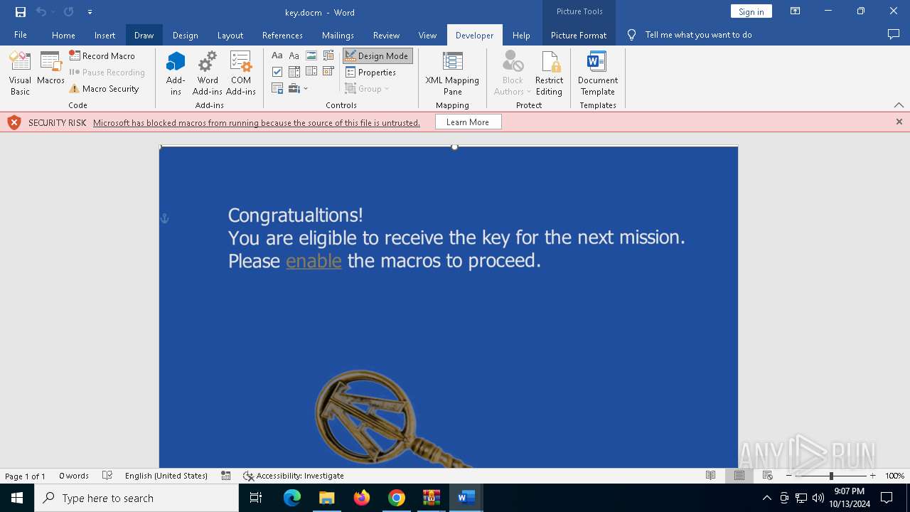Open the Visual Basic editor

(x=20, y=73)
